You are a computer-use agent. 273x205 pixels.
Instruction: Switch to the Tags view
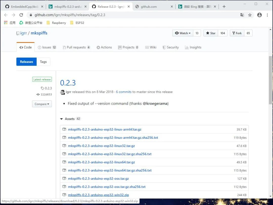pos(43,62)
